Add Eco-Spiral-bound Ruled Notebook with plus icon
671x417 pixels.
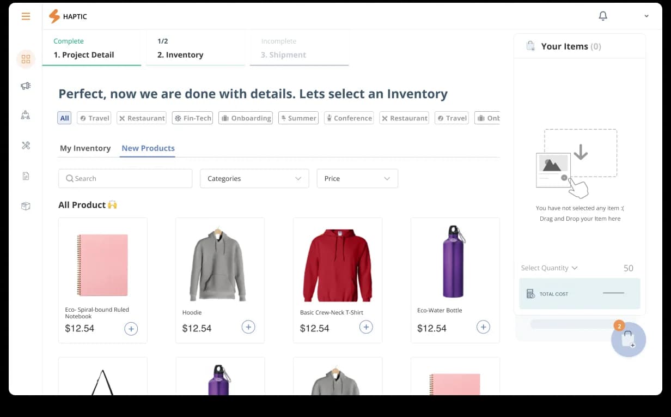pos(131,329)
